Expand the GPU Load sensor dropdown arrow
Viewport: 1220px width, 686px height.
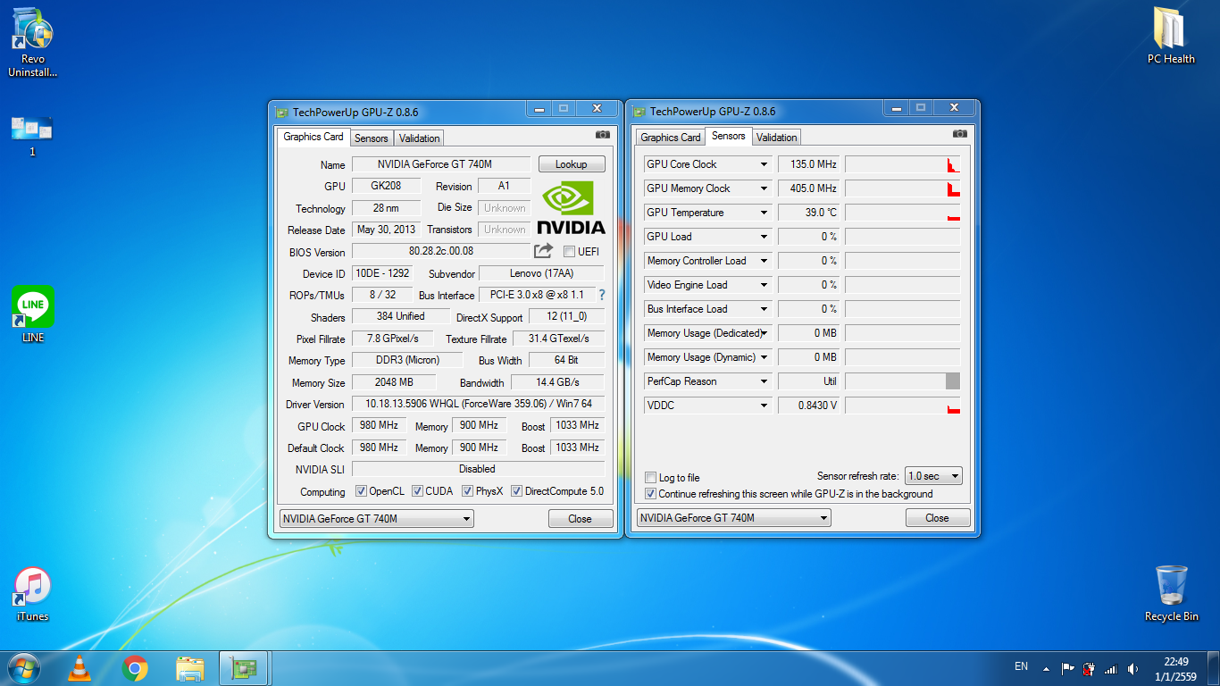point(765,237)
